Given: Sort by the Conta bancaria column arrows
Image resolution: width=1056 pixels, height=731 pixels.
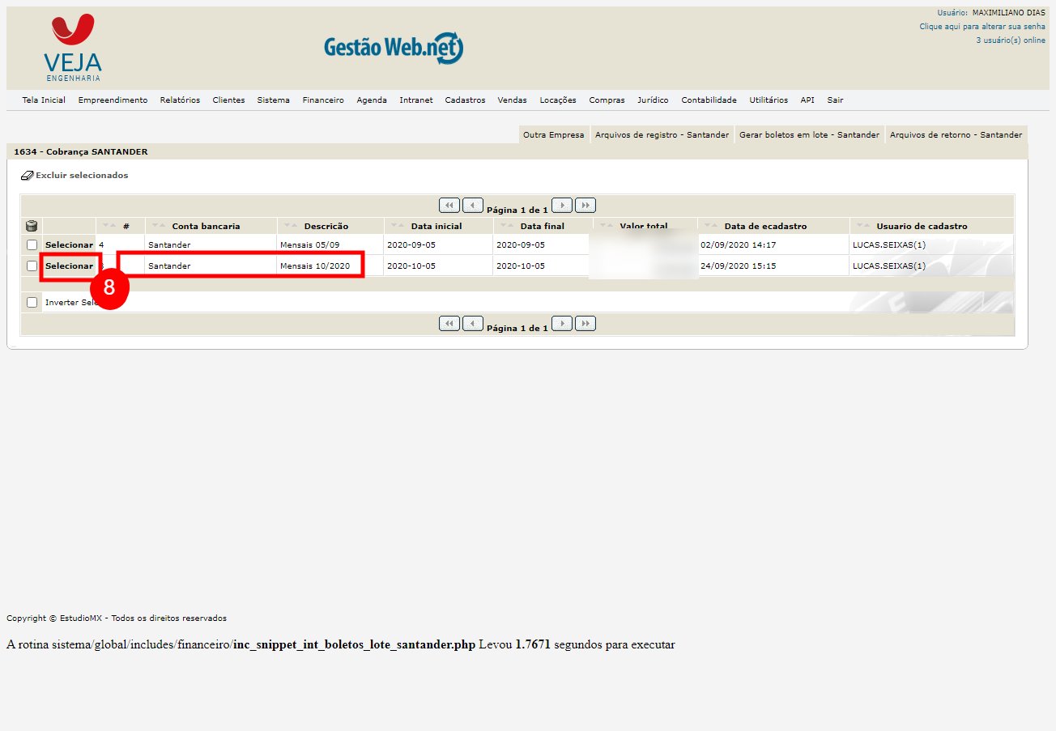Looking at the screenshot, I should point(158,226).
